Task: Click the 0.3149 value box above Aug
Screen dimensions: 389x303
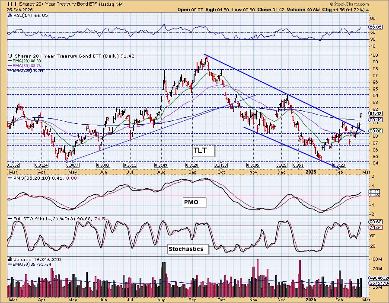Action: (x=161, y=165)
